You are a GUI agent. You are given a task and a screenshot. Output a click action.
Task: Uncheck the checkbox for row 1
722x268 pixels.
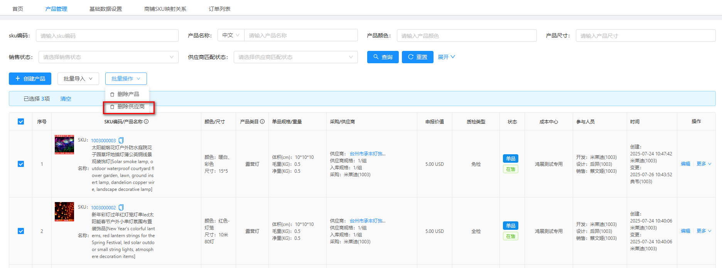coord(21,164)
